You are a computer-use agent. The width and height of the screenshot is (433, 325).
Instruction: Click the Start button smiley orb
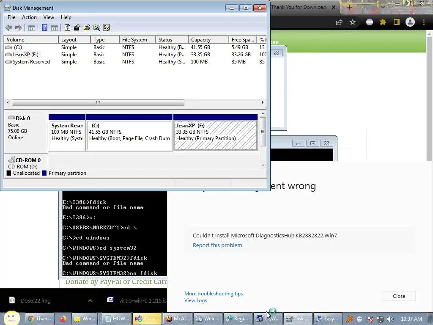click(11, 318)
